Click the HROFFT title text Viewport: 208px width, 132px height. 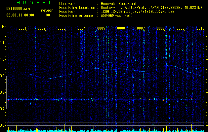coord(34,3)
